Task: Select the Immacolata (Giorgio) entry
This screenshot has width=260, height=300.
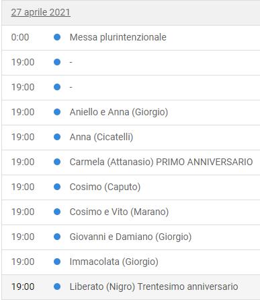Action: 114,262
